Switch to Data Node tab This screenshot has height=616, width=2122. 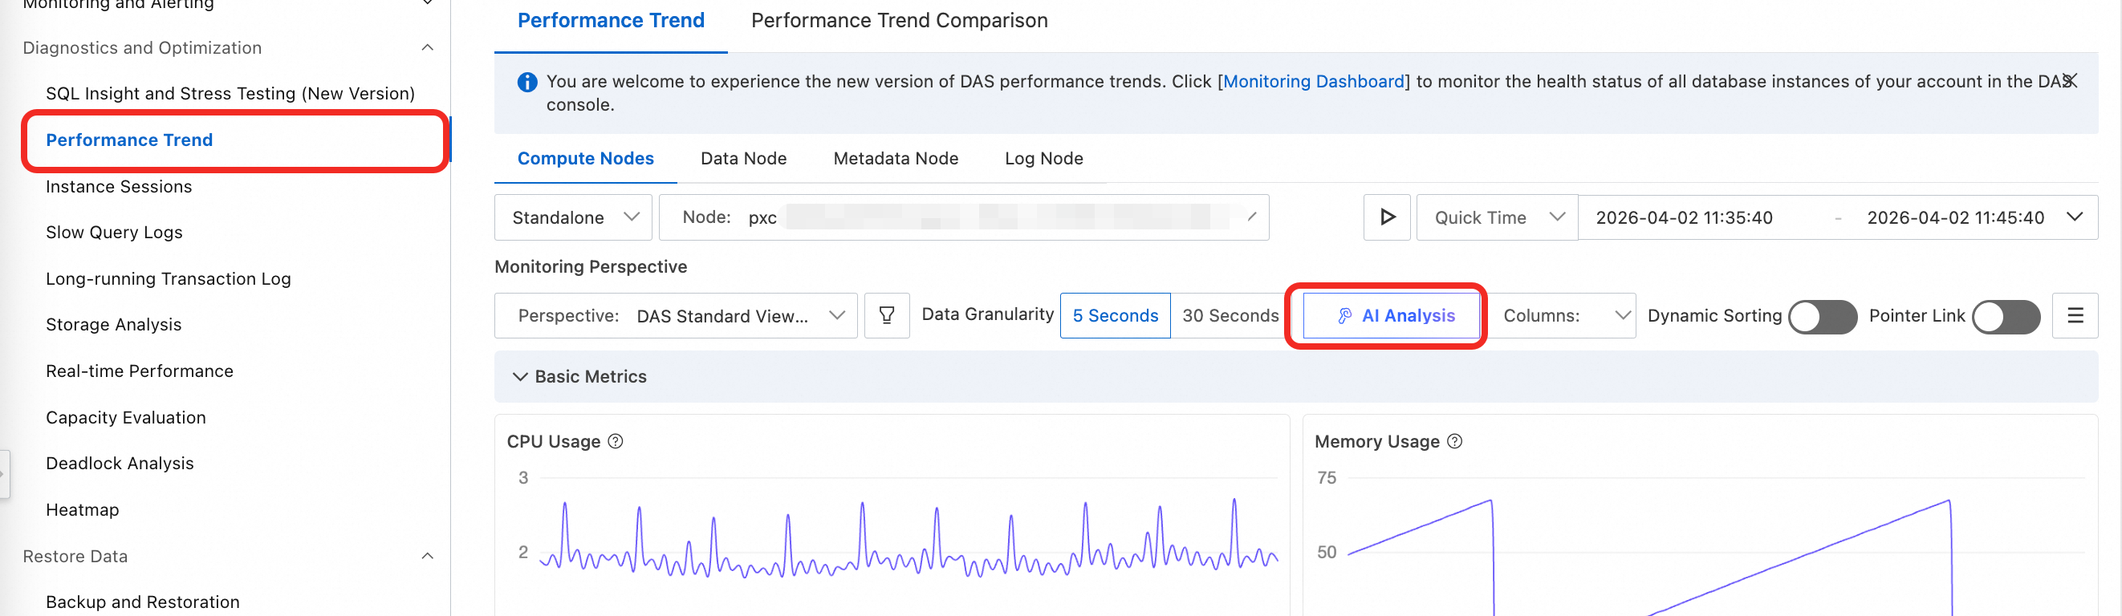pos(743,158)
